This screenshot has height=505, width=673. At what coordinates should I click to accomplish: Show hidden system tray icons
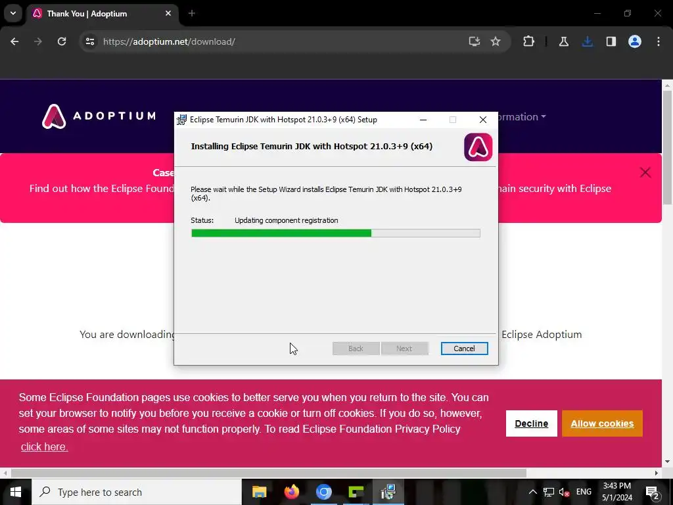pyautogui.click(x=532, y=492)
